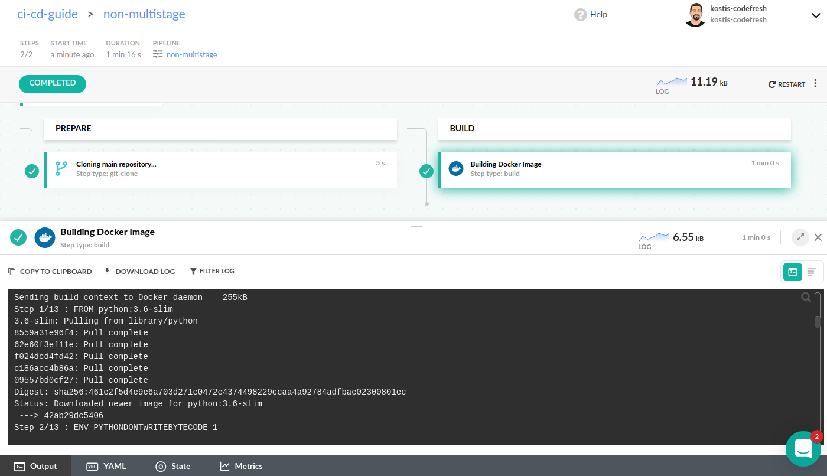This screenshot has width=827, height=476.
Task: Click the Help question mark icon
Action: 580,15
